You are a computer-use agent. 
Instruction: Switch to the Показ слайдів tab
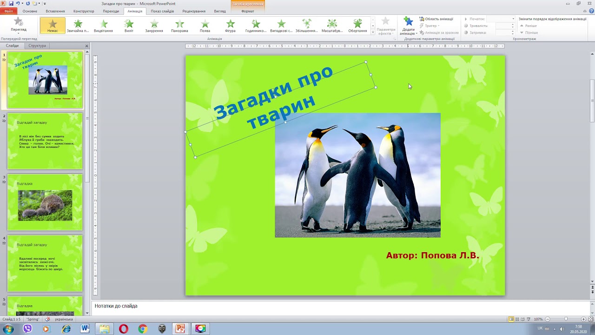162,11
